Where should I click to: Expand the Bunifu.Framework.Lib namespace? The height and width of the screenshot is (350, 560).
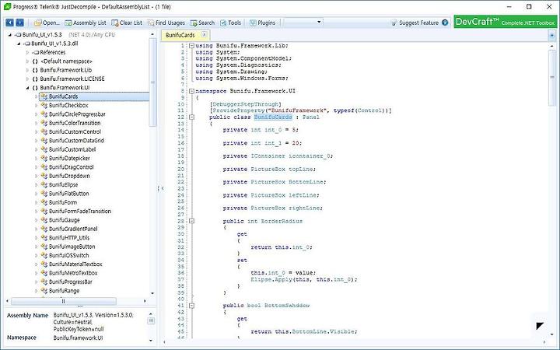[27, 70]
